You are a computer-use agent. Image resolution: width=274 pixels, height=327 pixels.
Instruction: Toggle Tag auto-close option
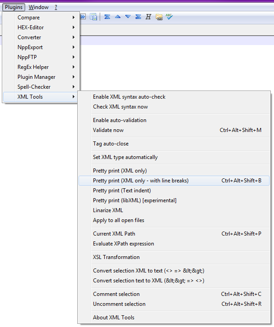coord(174,144)
